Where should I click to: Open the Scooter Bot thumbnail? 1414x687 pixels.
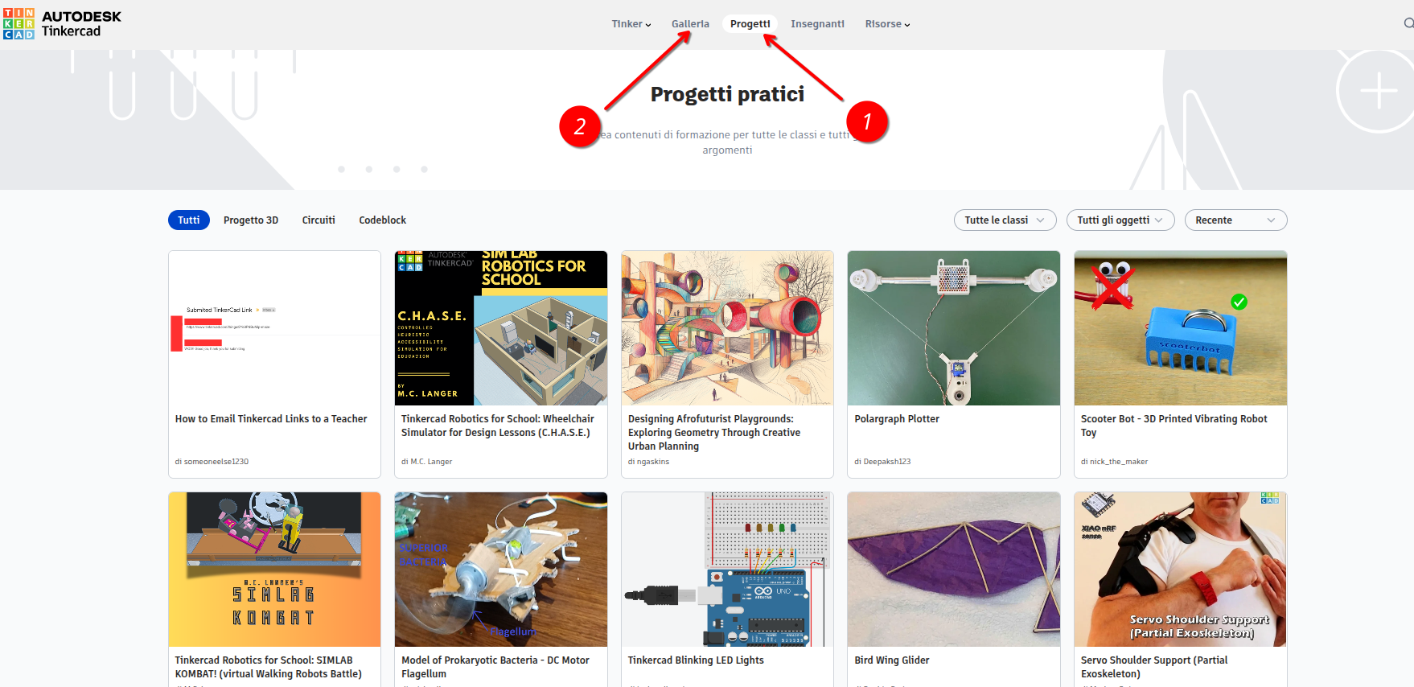click(1181, 328)
